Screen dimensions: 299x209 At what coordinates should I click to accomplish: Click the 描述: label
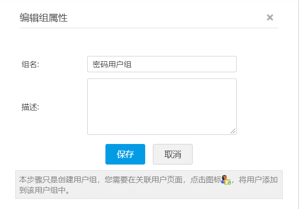[x=30, y=107]
